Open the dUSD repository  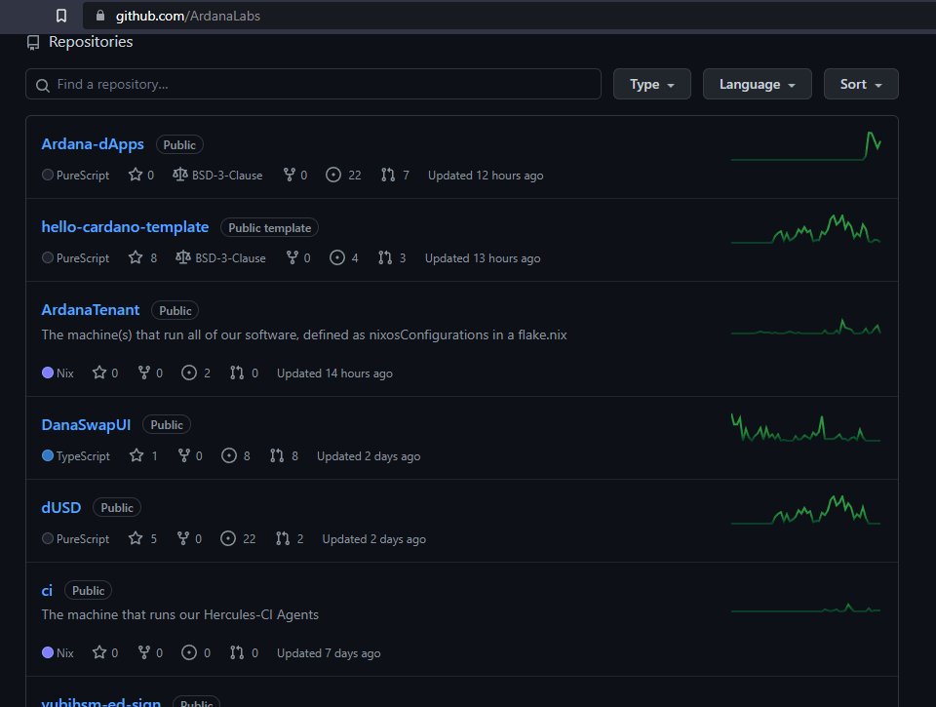pos(60,507)
